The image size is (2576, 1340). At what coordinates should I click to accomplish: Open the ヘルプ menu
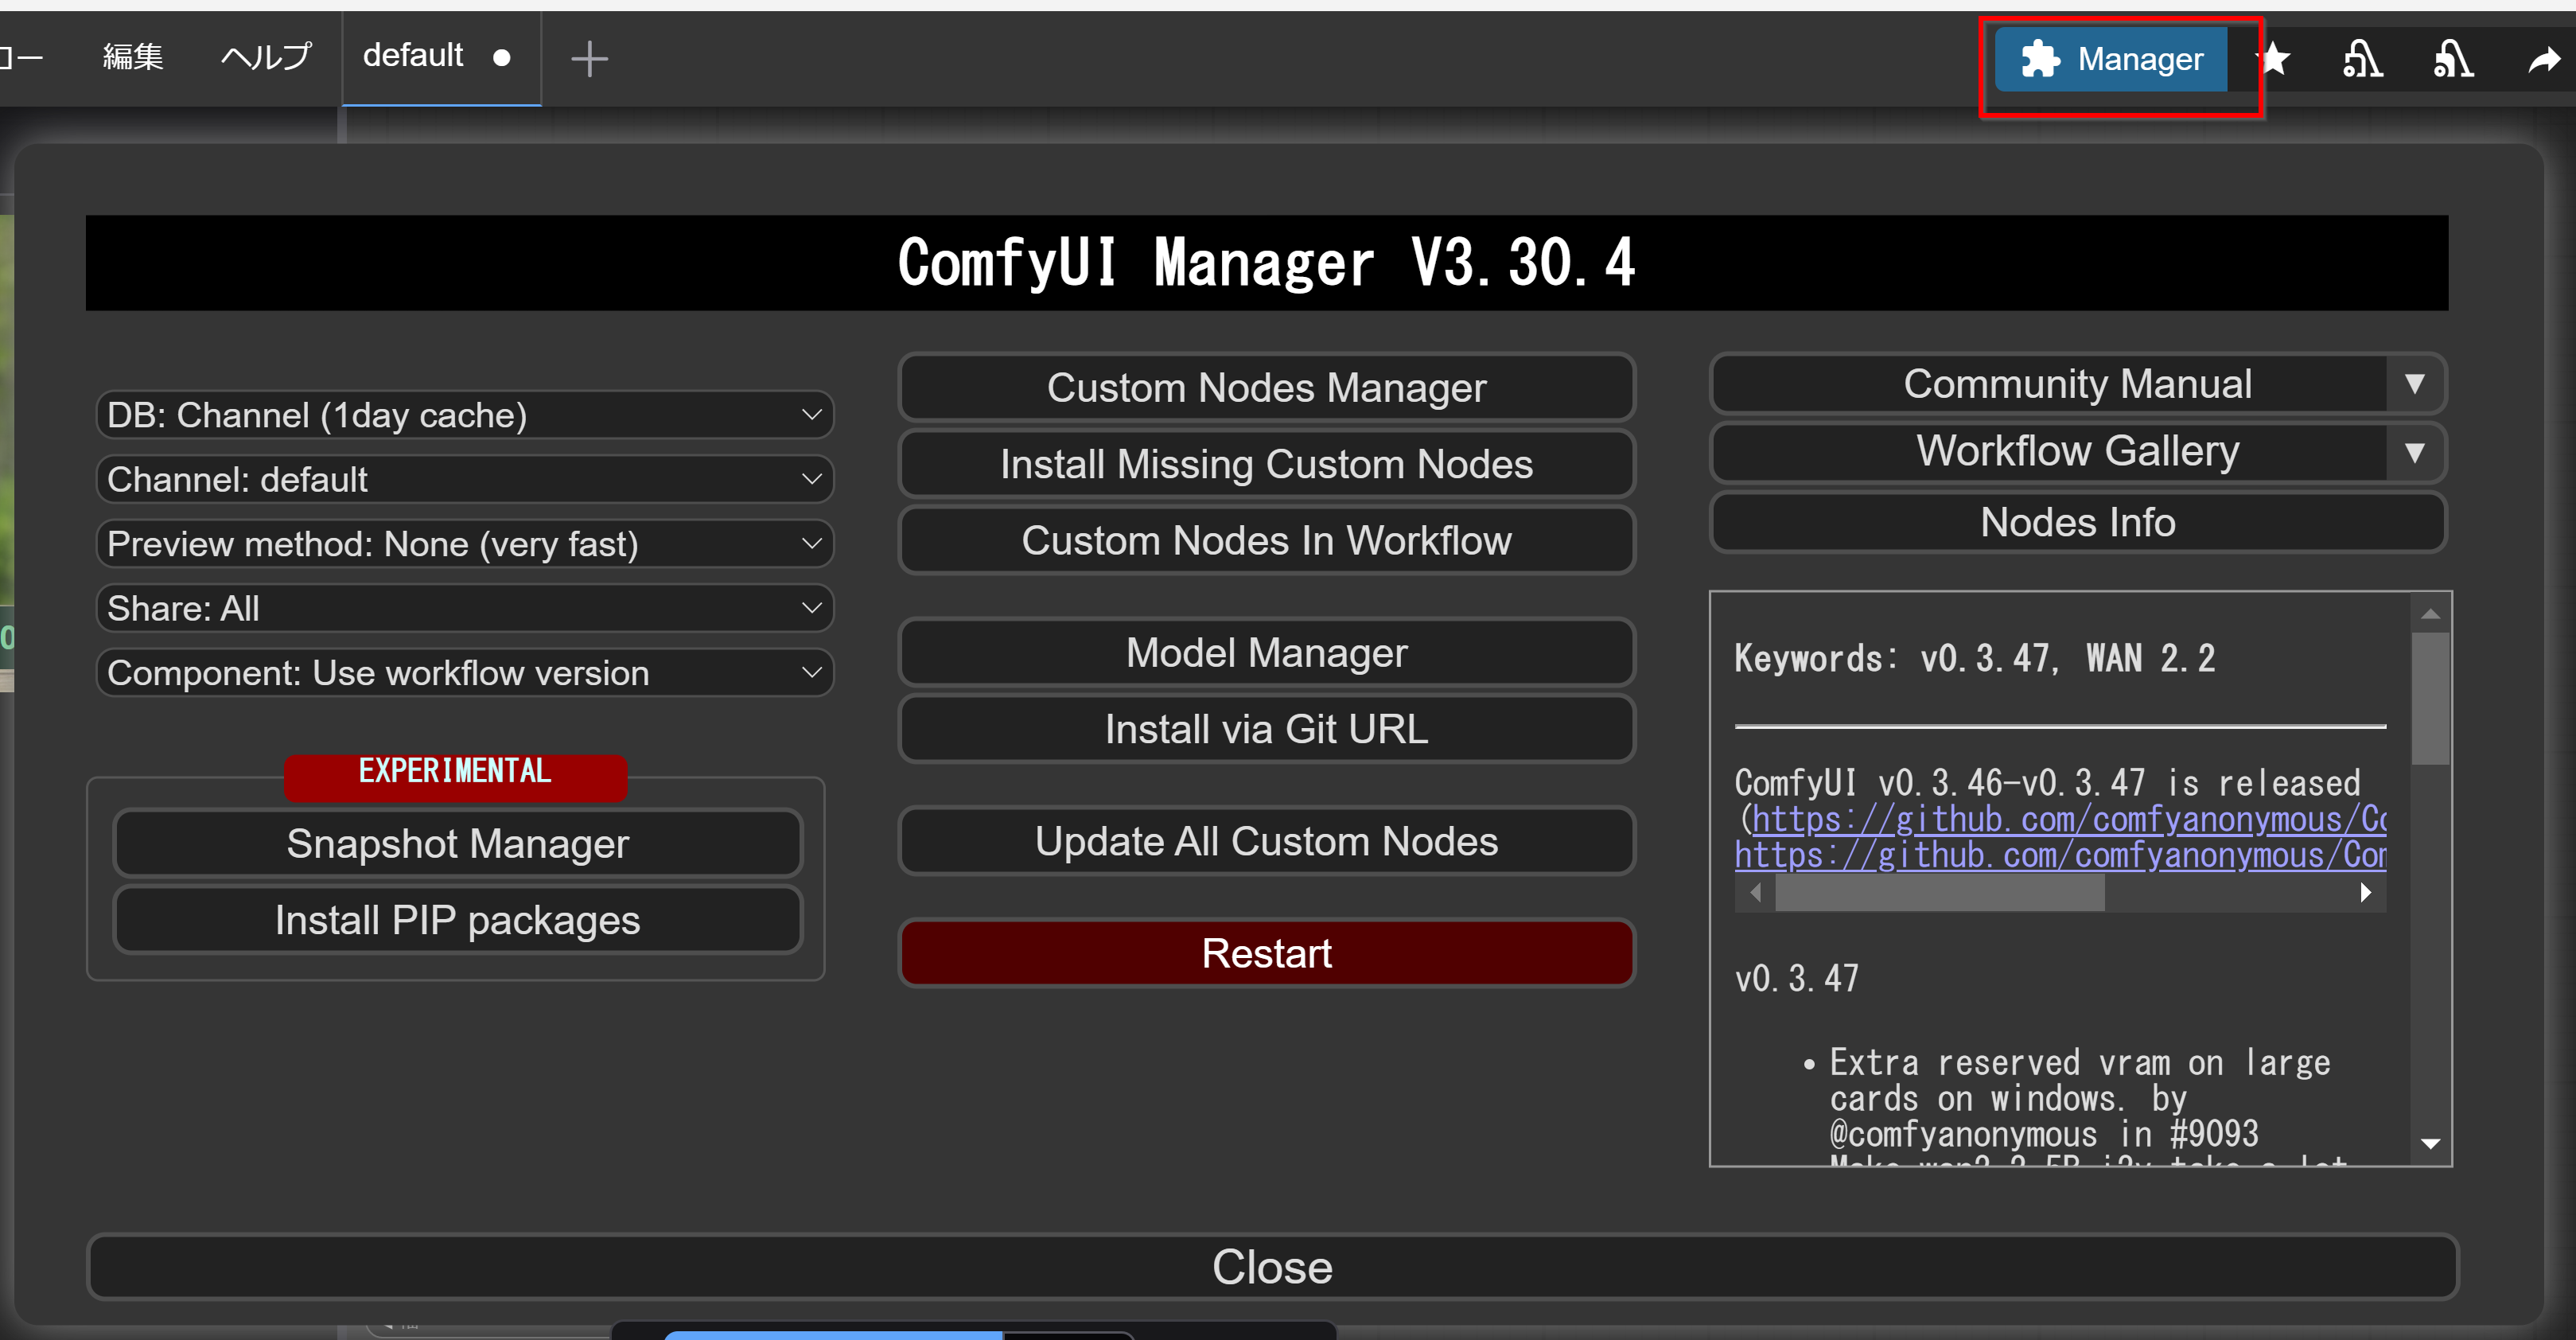click(x=266, y=57)
